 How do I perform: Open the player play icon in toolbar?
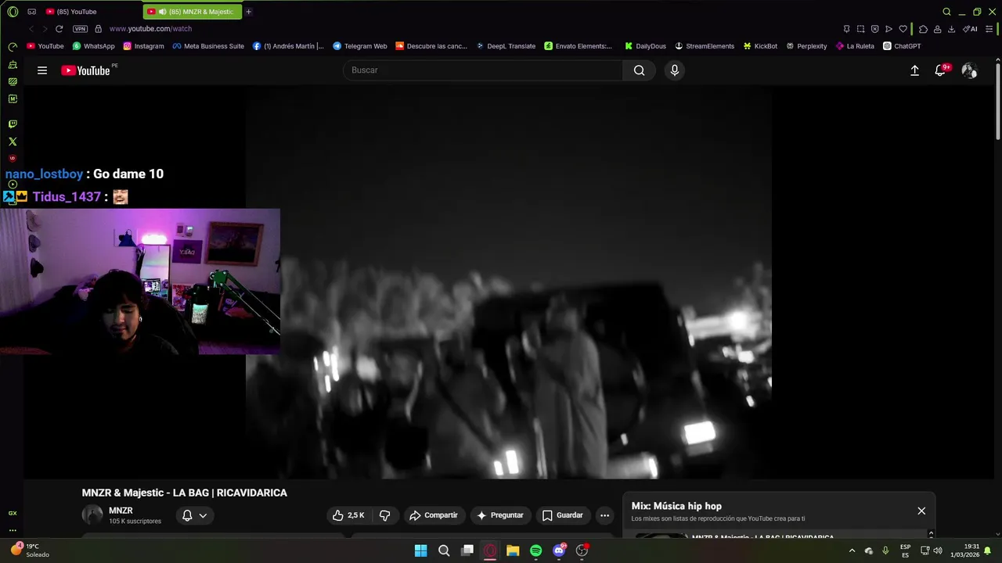[888, 29]
